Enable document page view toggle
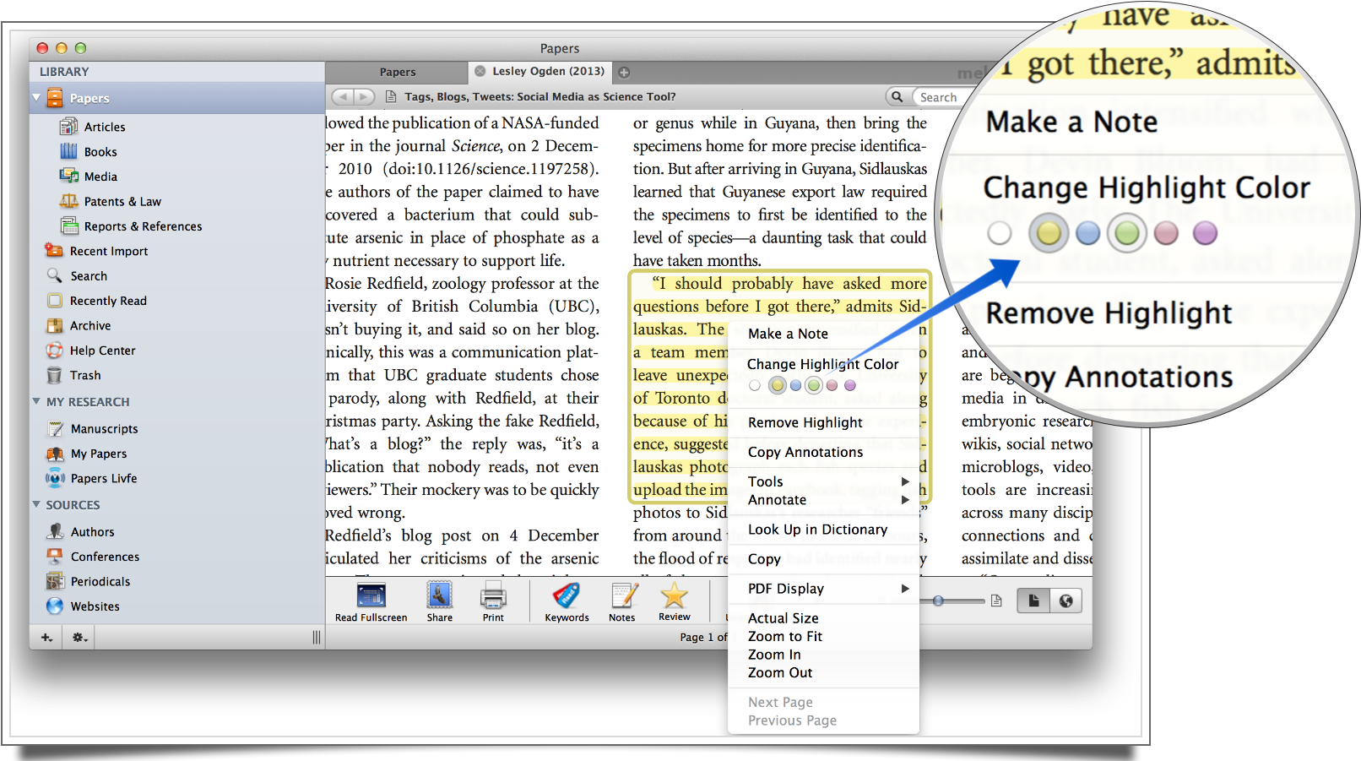Viewport: 1361px width, 761px height. [1033, 600]
